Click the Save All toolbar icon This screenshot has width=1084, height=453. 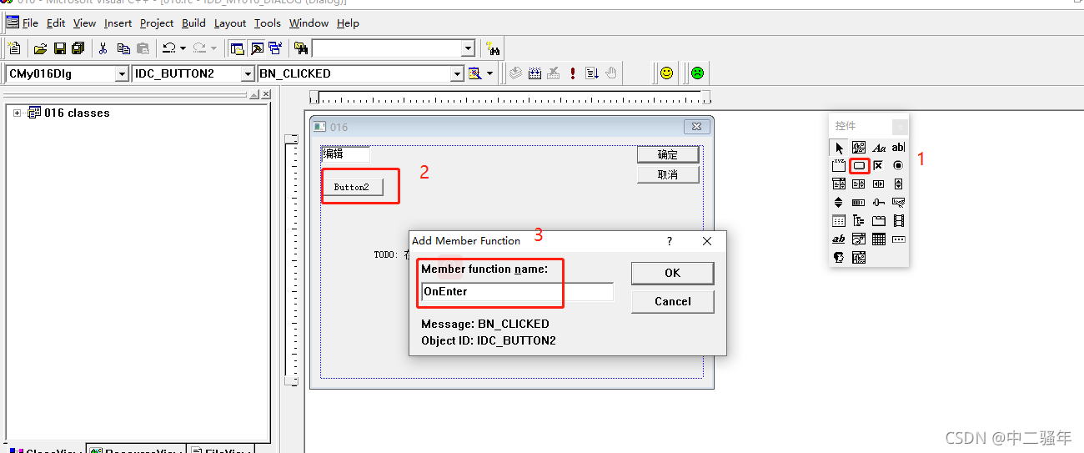78,48
